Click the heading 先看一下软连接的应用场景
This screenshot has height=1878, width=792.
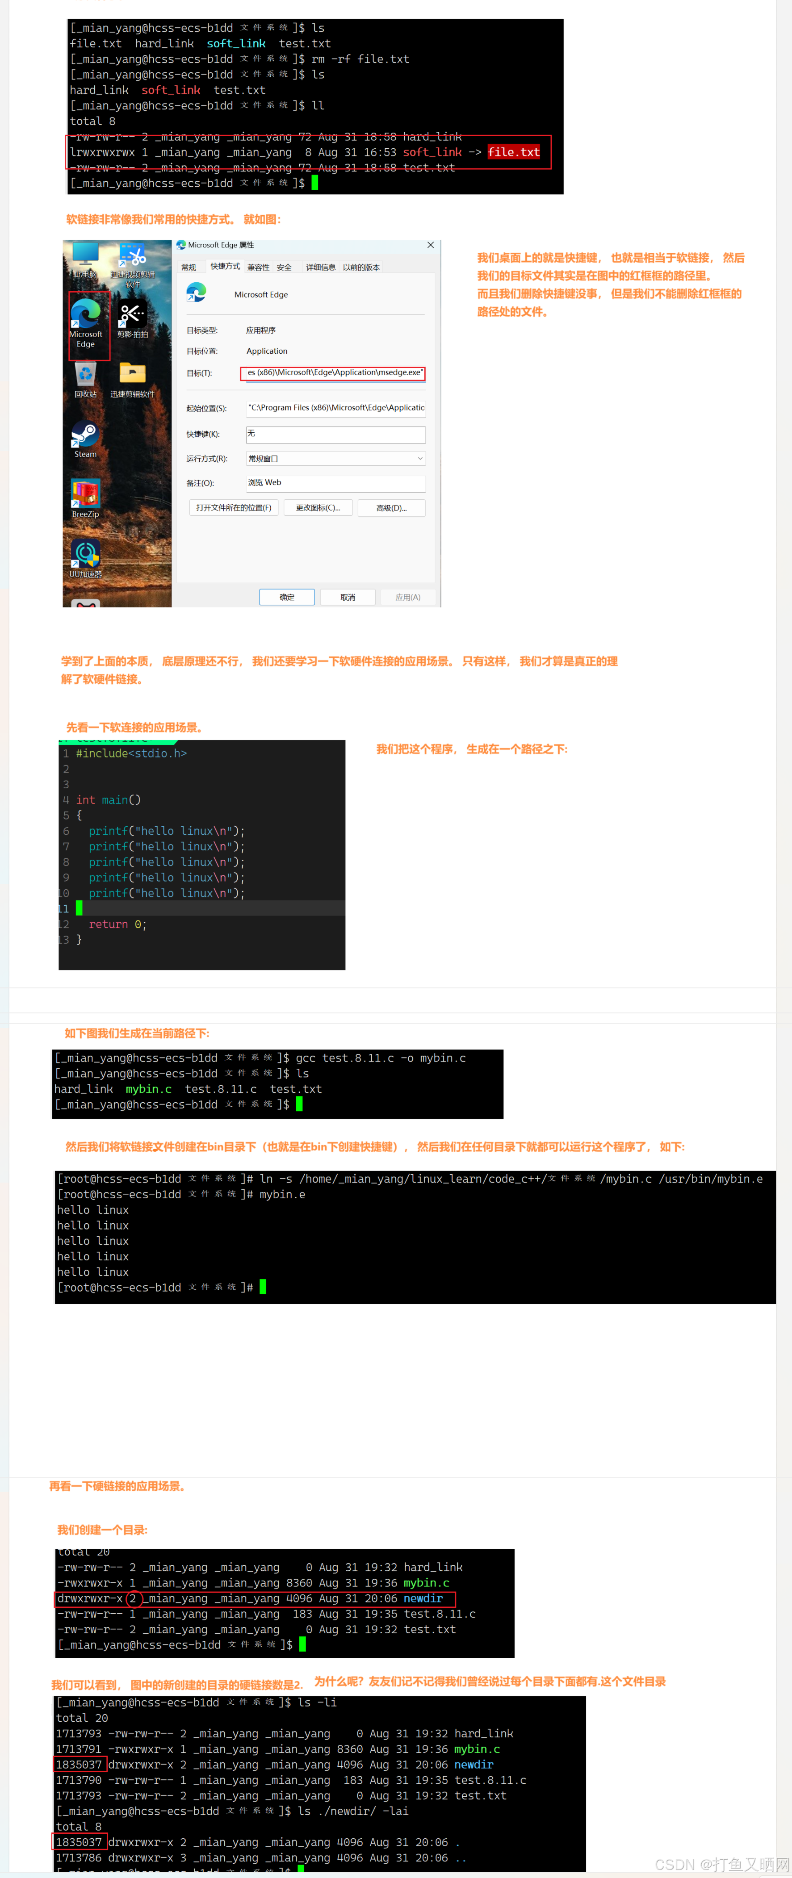tap(136, 727)
